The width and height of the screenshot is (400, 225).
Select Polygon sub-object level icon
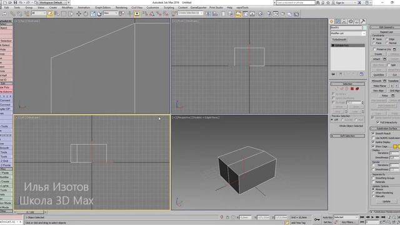click(352, 89)
